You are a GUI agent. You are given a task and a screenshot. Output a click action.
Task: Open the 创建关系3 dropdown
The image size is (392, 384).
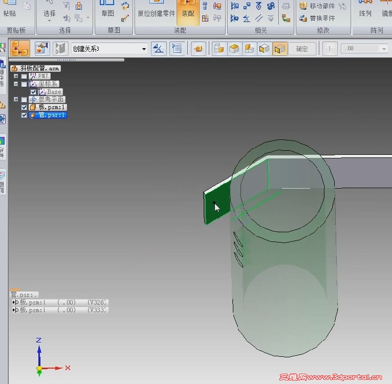pyautogui.click(x=144, y=49)
